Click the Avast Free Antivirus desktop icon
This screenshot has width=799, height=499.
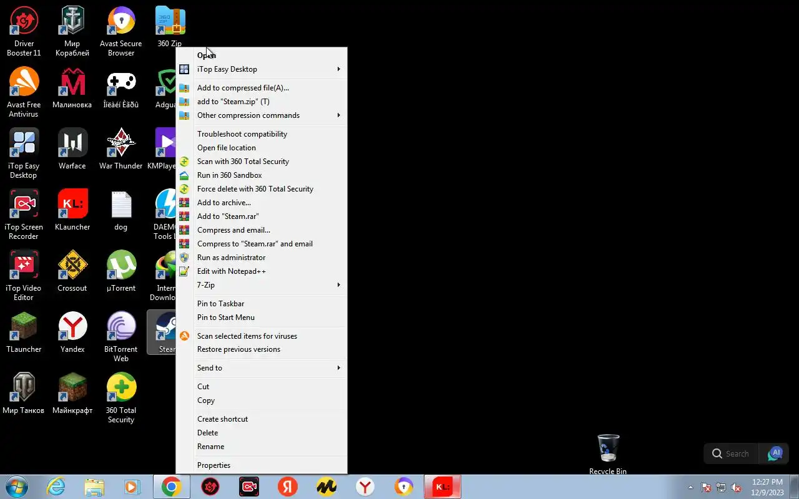pos(24,92)
